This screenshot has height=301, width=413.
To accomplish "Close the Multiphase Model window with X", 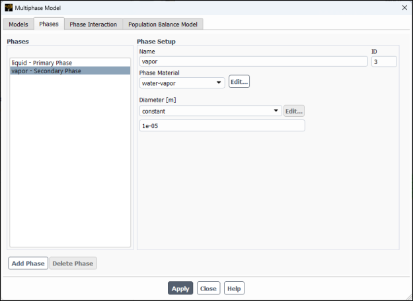I will (404, 8).
